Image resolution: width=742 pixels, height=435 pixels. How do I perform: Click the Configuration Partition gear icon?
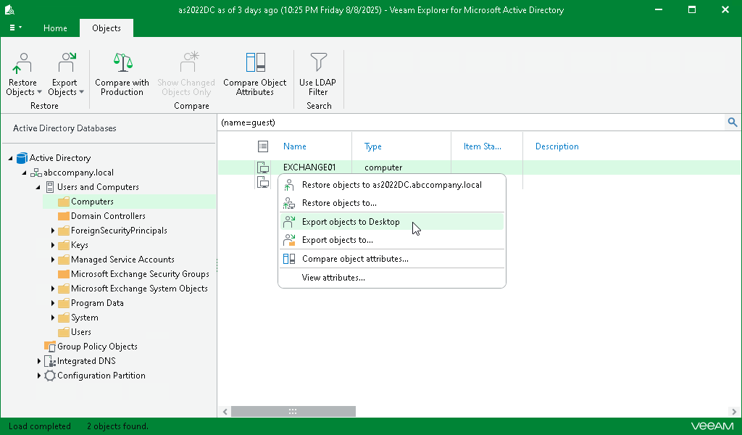pos(50,376)
